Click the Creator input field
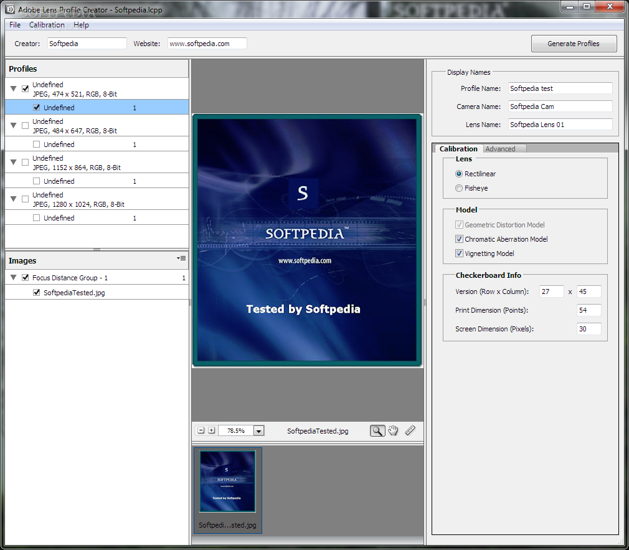 [87, 44]
